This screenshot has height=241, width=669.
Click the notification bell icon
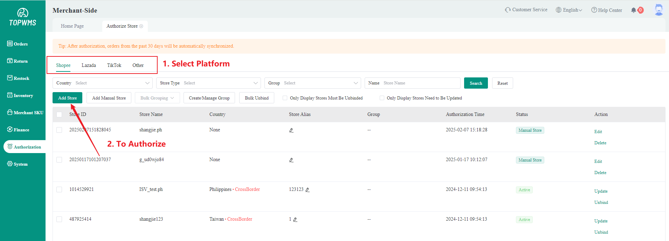pos(633,10)
